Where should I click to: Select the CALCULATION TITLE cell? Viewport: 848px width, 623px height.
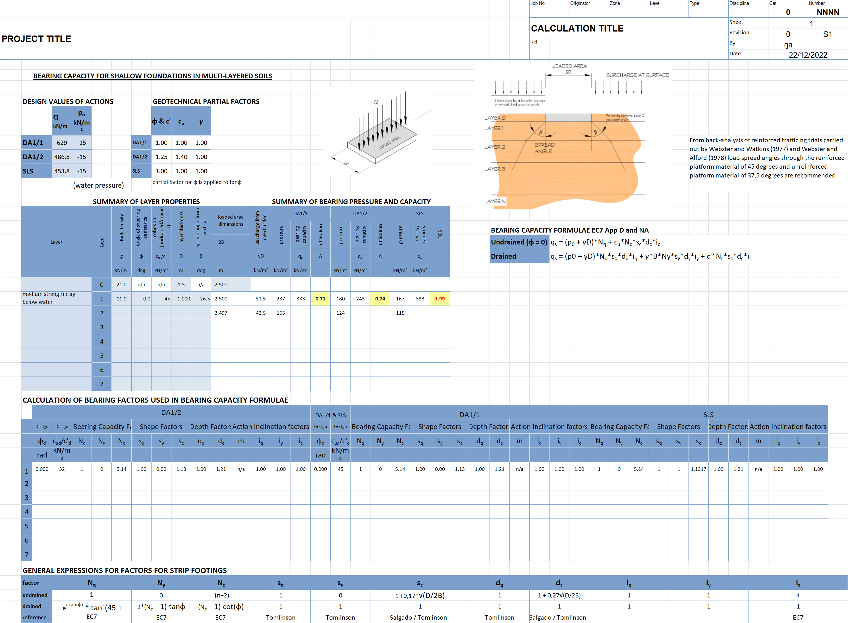[629, 28]
